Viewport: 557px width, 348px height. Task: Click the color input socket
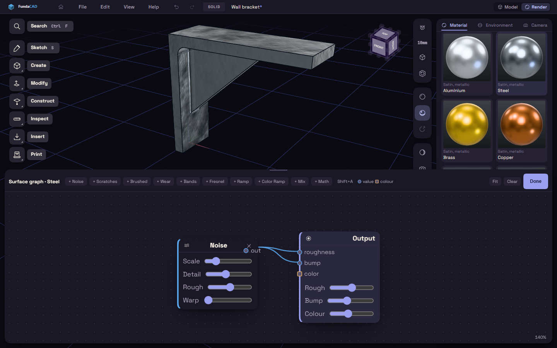pos(299,274)
